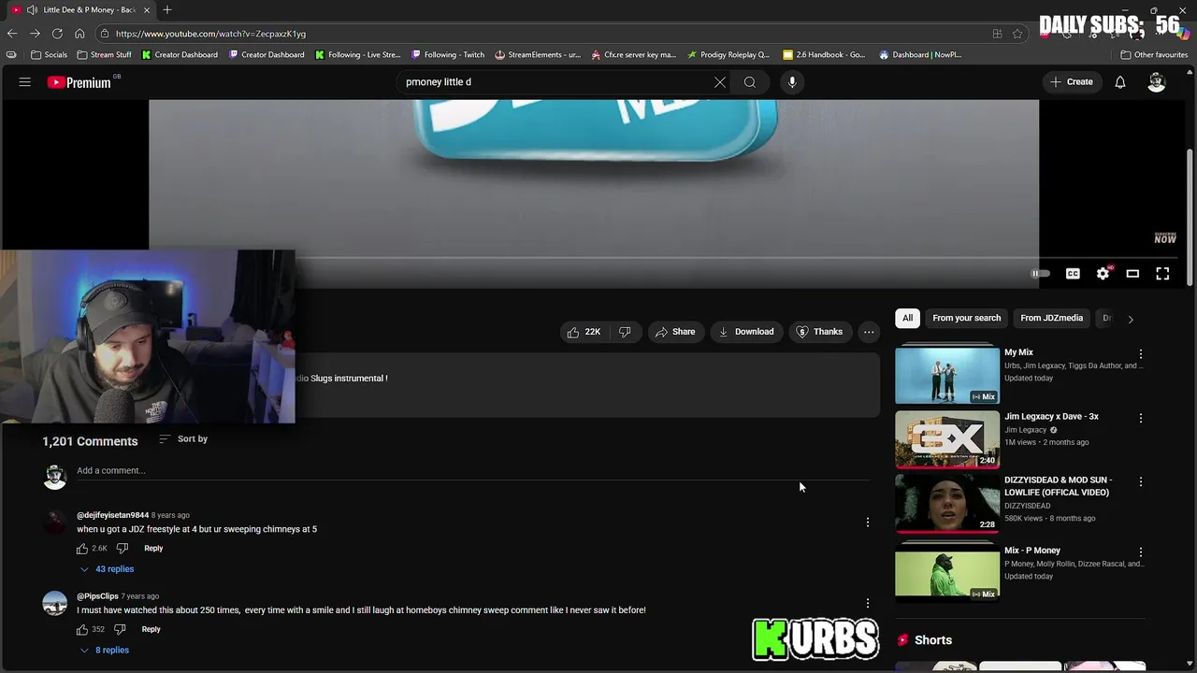Reload the page
1197x673 pixels.
[x=57, y=34]
